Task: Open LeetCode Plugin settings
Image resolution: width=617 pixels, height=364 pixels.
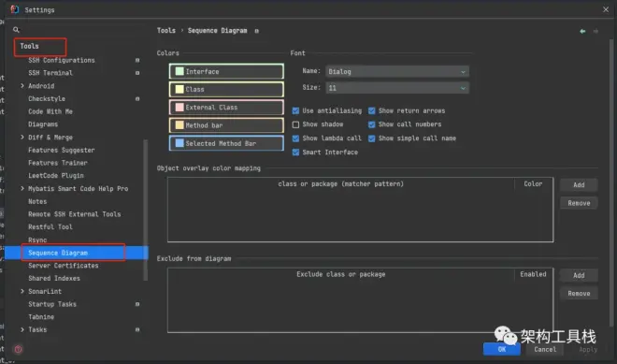Action: [56, 176]
